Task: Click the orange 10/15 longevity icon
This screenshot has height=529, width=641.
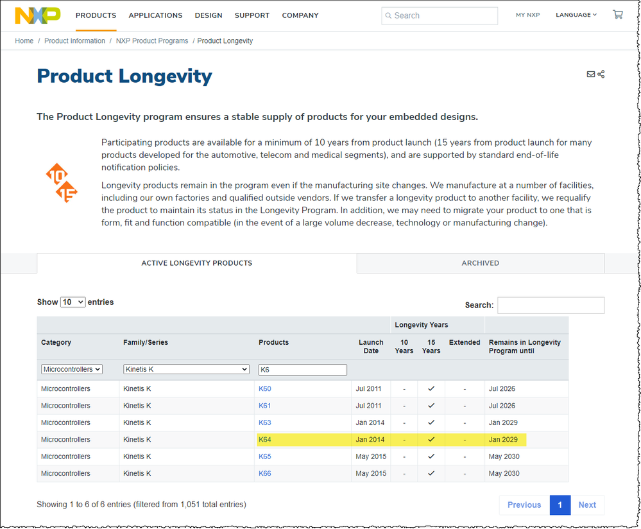Action: pyautogui.click(x=62, y=182)
